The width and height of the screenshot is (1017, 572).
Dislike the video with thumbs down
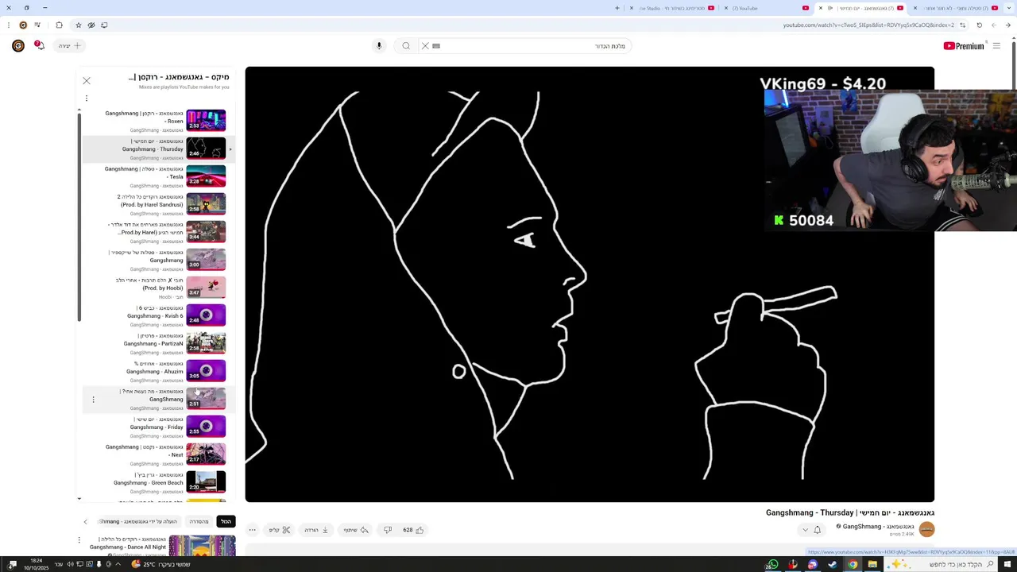[x=388, y=530]
